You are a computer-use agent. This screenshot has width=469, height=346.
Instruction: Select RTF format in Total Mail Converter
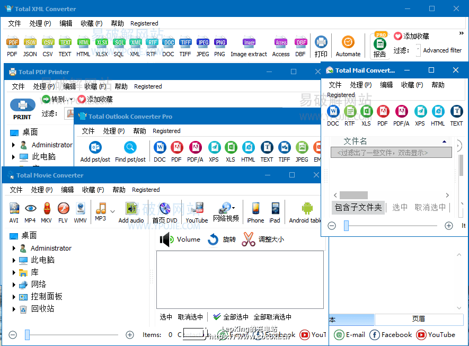point(350,116)
